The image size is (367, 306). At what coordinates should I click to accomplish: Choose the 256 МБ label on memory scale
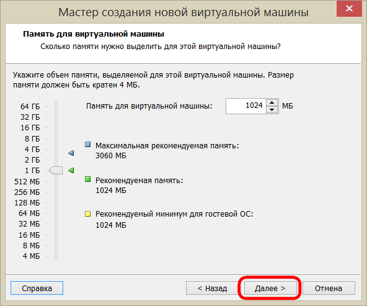point(27,192)
